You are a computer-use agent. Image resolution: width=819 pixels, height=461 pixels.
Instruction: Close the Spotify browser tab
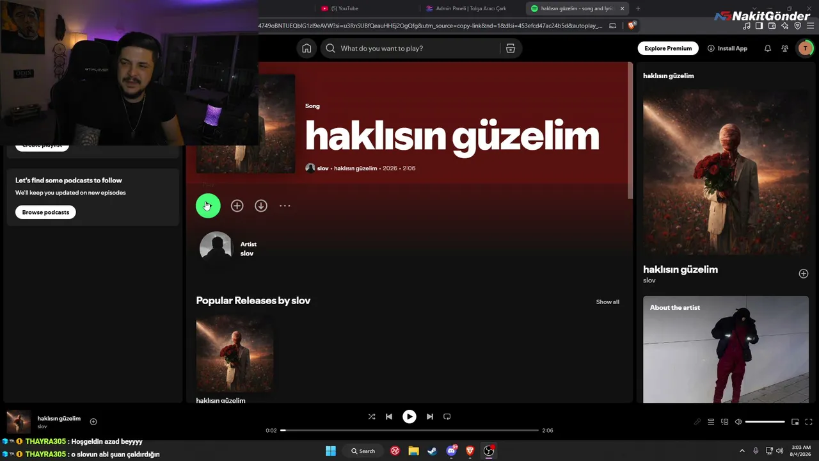pos(622,8)
